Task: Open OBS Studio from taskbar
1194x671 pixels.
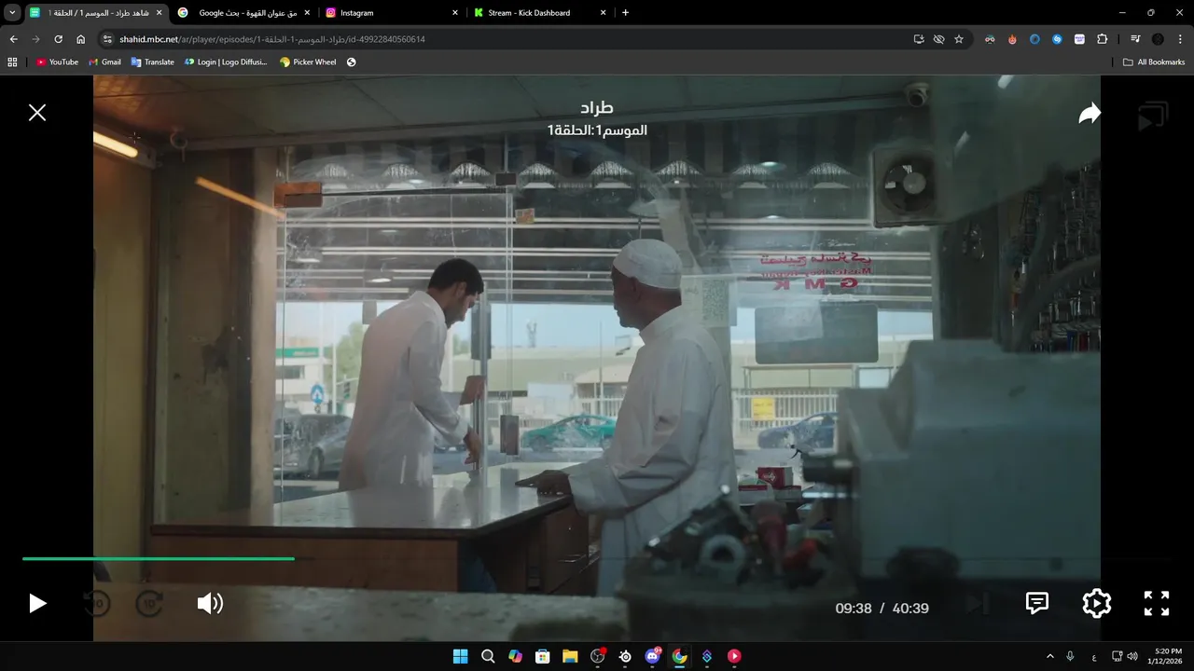Action: tap(597, 656)
